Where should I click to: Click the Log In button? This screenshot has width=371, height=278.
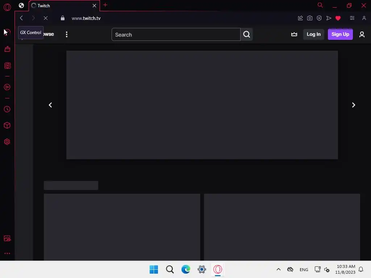(313, 34)
